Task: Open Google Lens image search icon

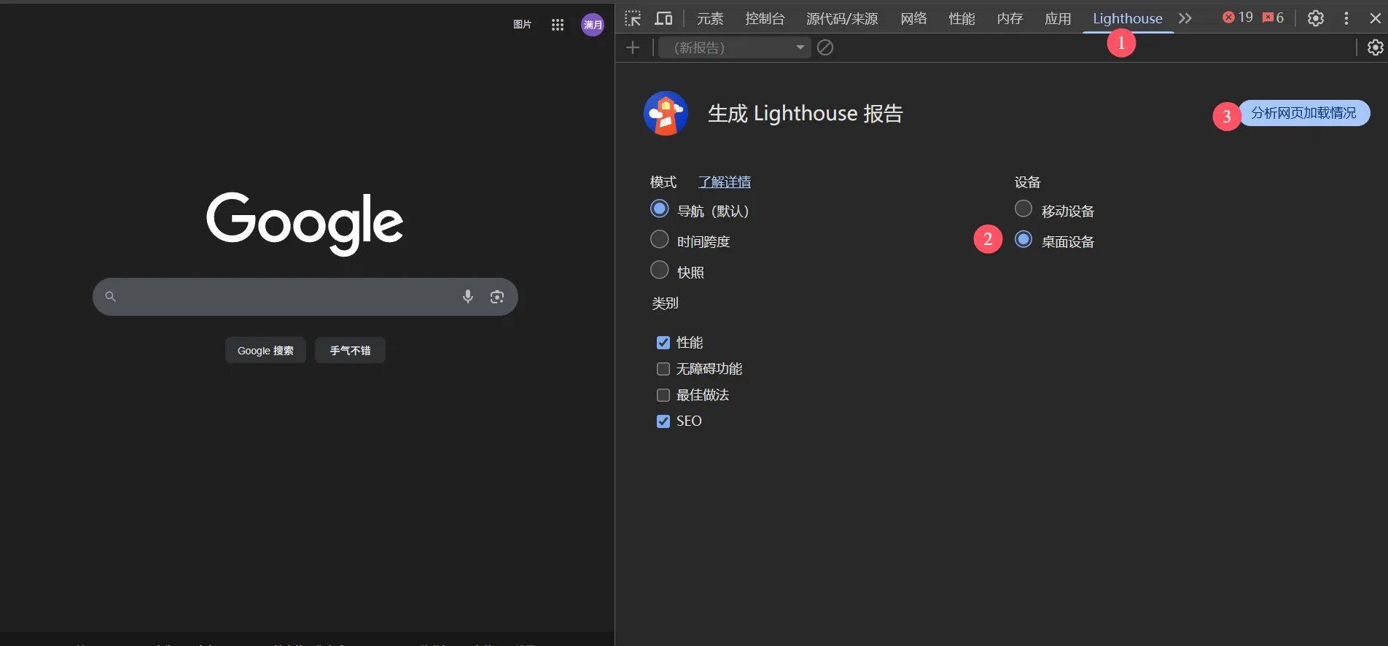Action: click(497, 297)
